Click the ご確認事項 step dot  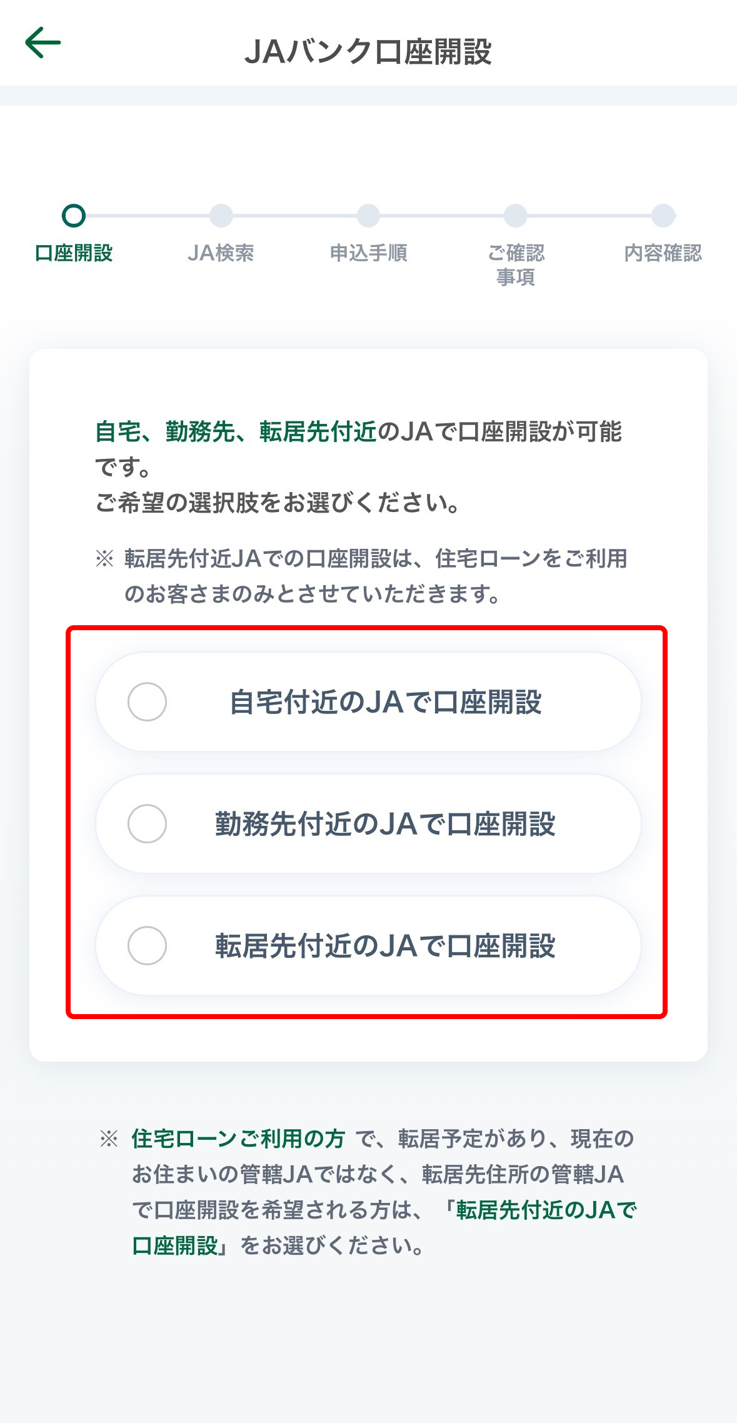coord(516,216)
